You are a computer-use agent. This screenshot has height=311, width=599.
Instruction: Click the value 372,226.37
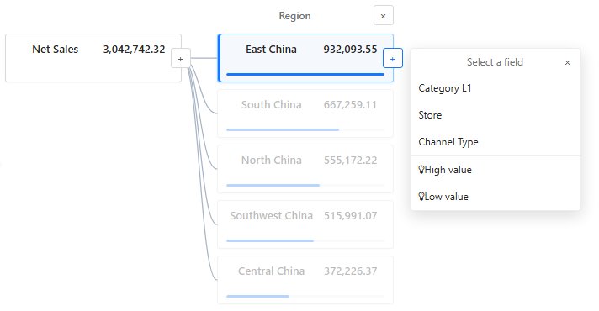(350, 271)
